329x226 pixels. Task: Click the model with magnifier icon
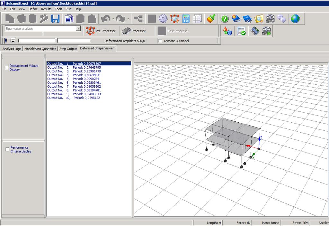pos(174,19)
